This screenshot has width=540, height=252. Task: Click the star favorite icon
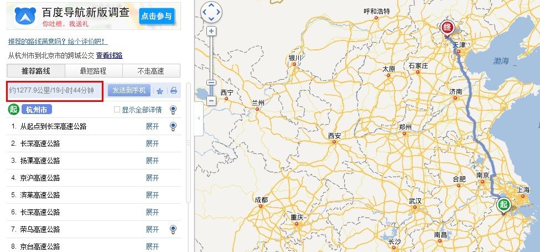click(160, 91)
